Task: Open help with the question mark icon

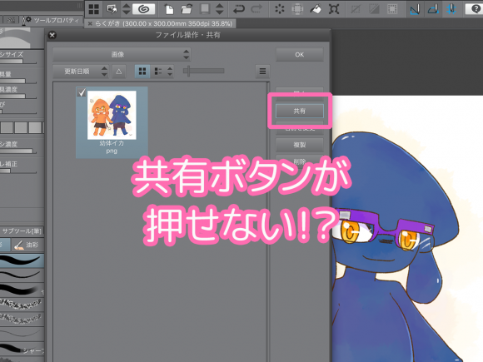Action: tap(474, 9)
